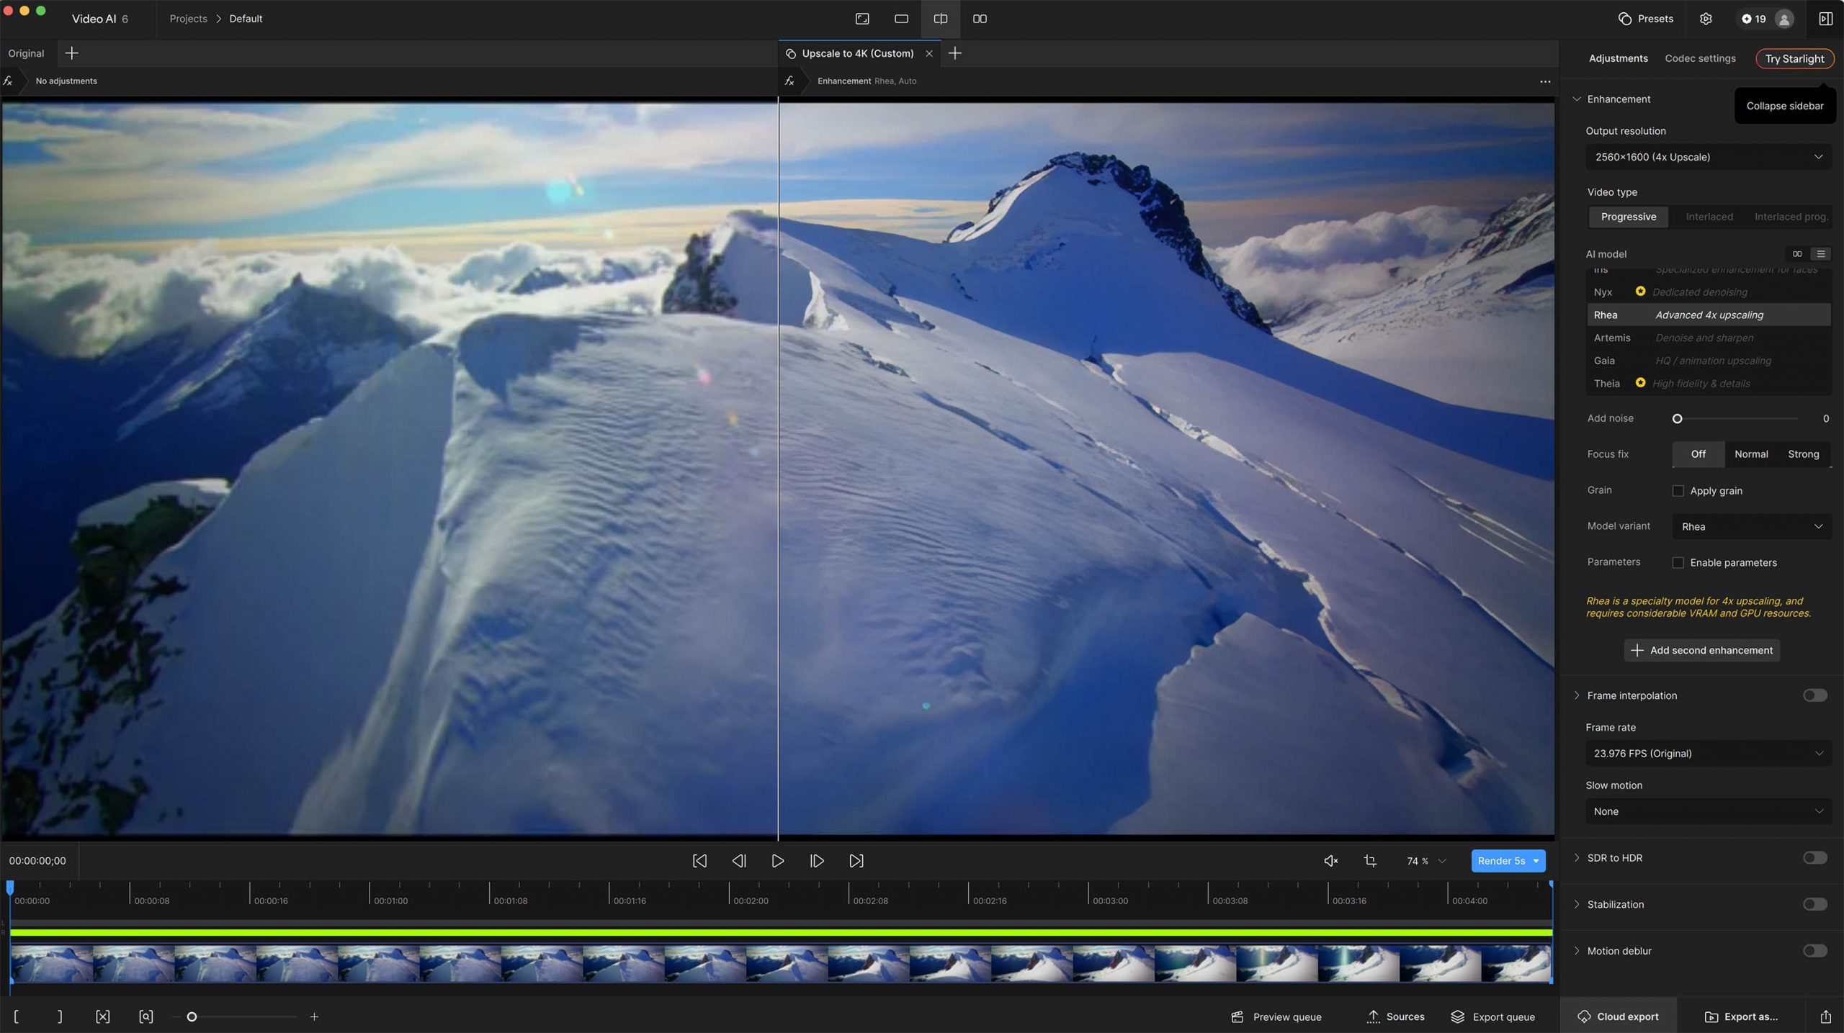
Task: Go to Projects in the breadcrumb
Action: [x=188, y=19]
